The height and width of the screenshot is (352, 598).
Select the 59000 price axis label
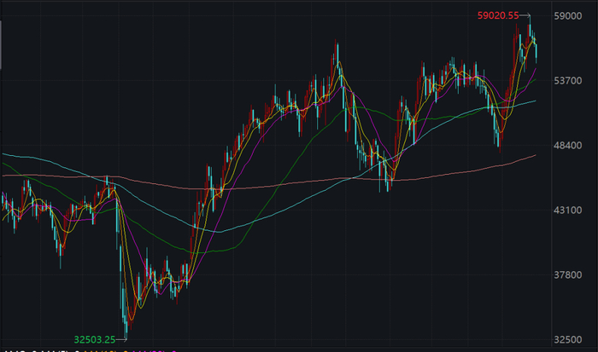[x=566, y=15]
